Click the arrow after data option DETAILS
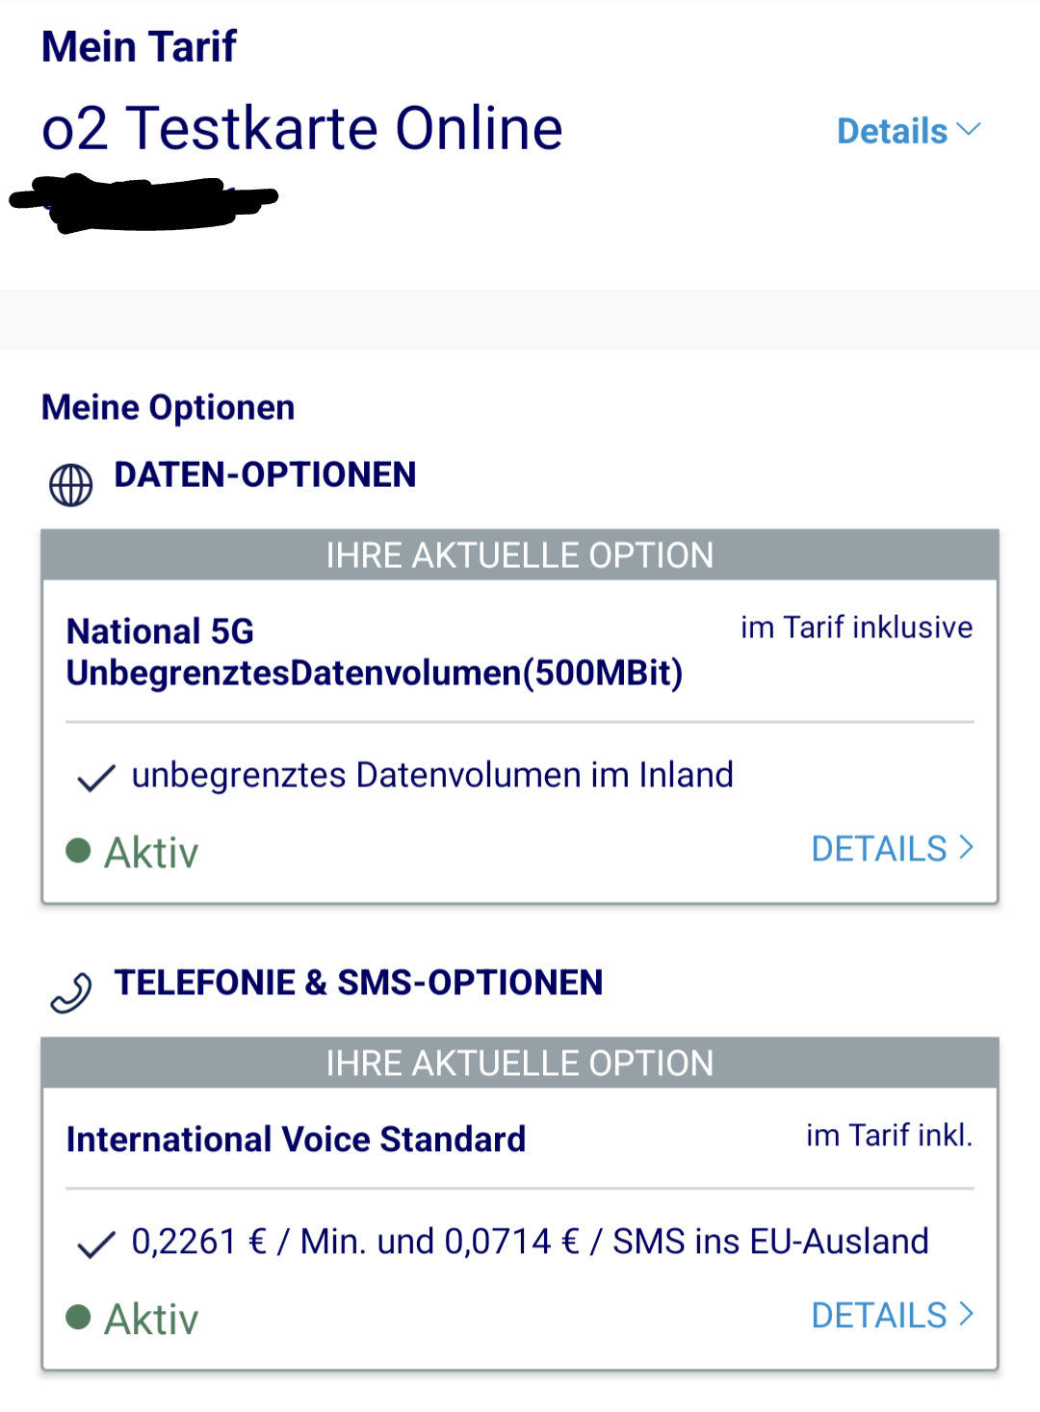Viewport: 1040px width, 1412px height. pyautogui.click(x=966, y=848)
